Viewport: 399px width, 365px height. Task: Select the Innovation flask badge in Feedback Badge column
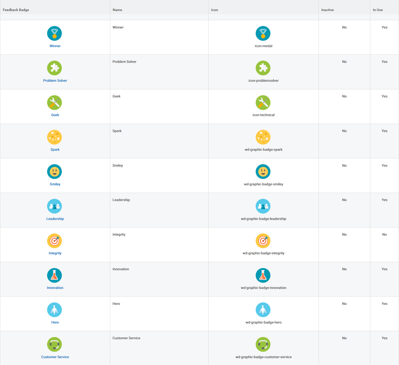[x=55, y=275]
